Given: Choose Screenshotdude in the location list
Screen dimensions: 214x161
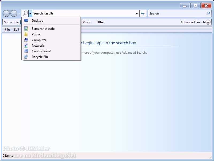Looking at the screenshot, I should click(x=51, y=28).
